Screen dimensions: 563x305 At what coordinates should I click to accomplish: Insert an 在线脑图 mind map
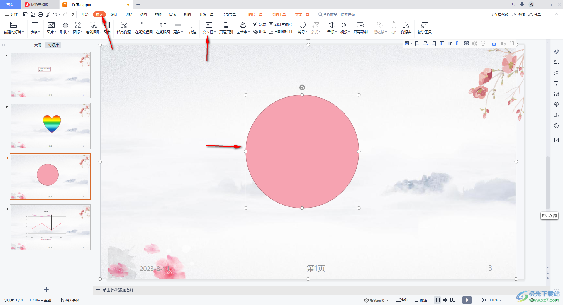click(163, 28)
